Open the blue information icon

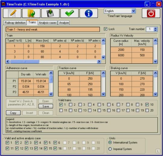88,13
